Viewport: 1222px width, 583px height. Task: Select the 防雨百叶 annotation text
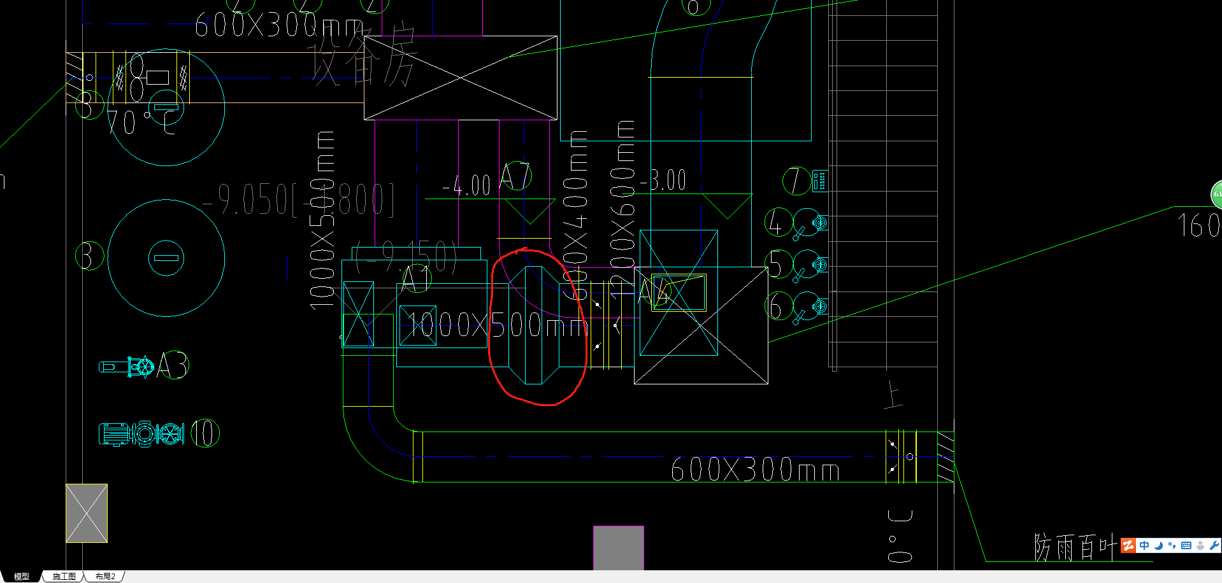click(x=1075, y=547)
